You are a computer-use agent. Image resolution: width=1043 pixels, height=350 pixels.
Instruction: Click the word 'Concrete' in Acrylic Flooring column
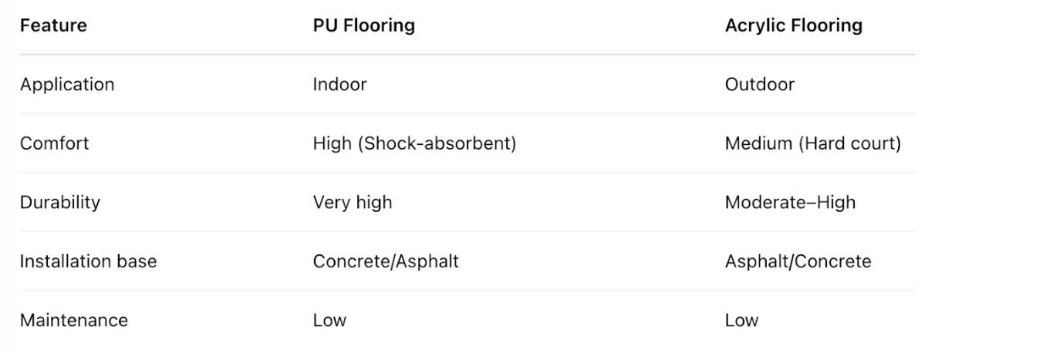click(832, 261)
